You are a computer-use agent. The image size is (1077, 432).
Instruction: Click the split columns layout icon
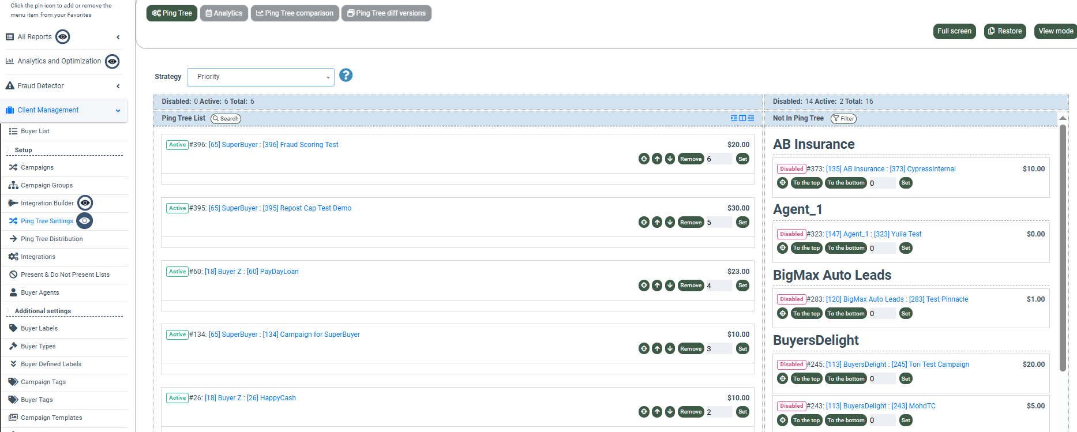[x=742, y=118]
